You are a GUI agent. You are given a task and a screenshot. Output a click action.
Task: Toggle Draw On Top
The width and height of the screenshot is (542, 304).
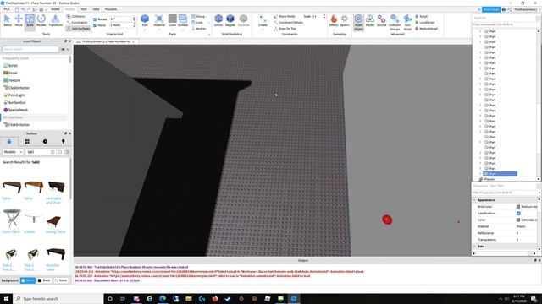click(285, 29)
